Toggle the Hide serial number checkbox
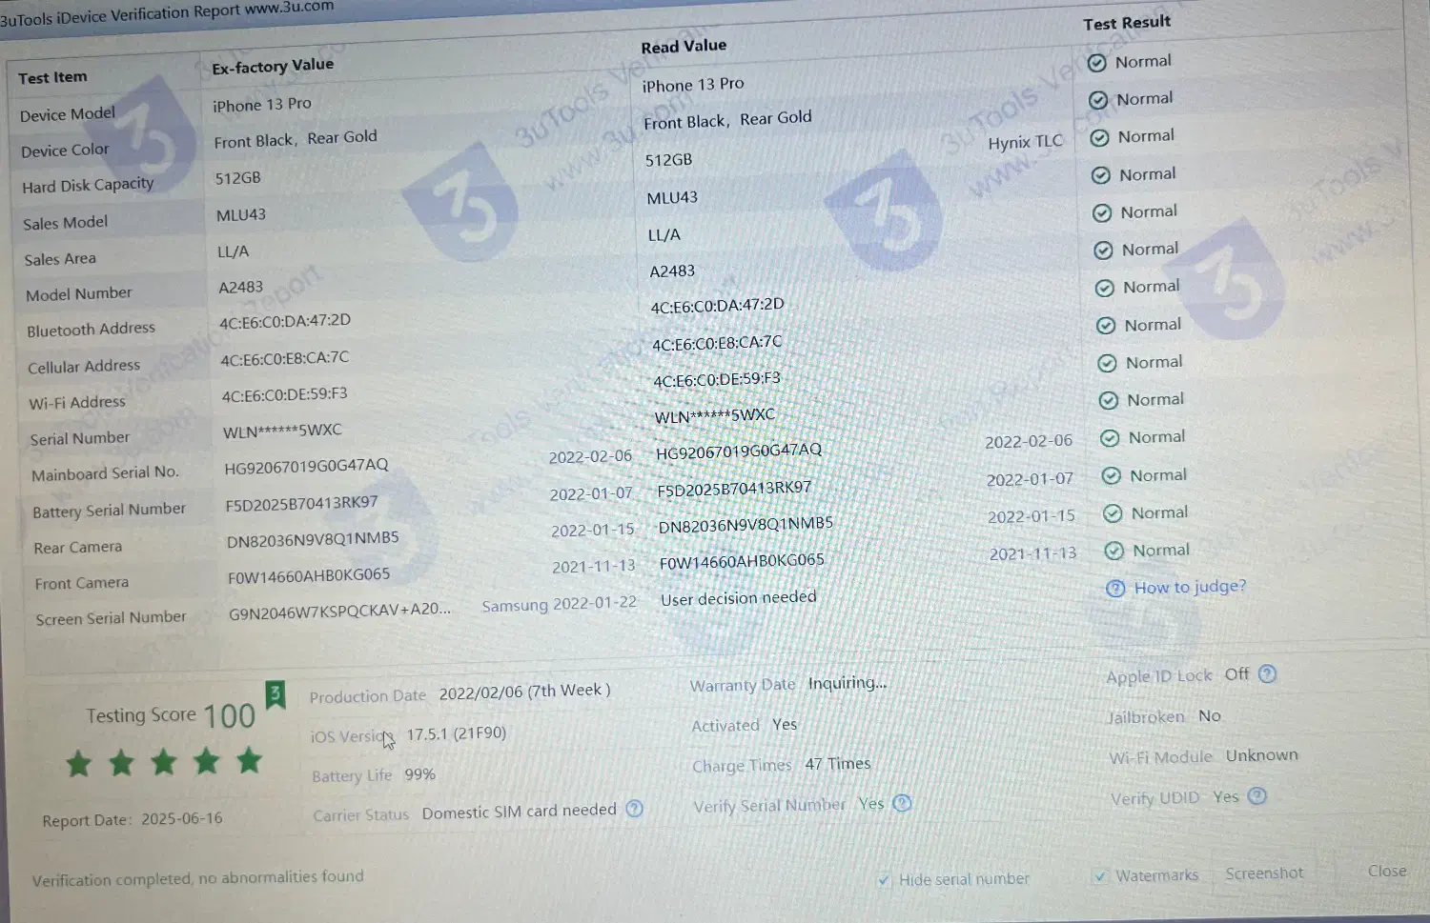1430x923 pixels. 884,879
